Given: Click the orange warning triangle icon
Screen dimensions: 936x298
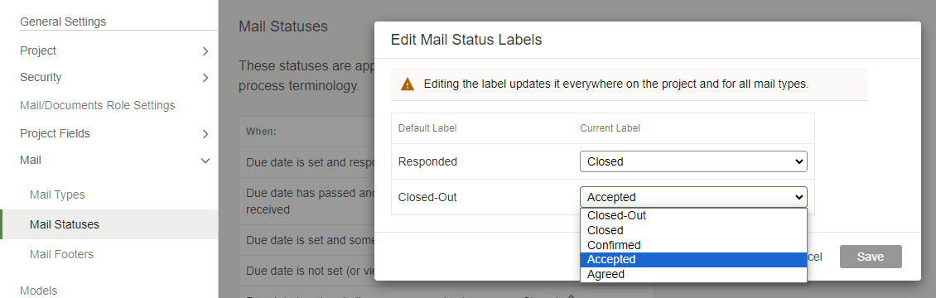Looking at the screenshot, I should [408, 84].
